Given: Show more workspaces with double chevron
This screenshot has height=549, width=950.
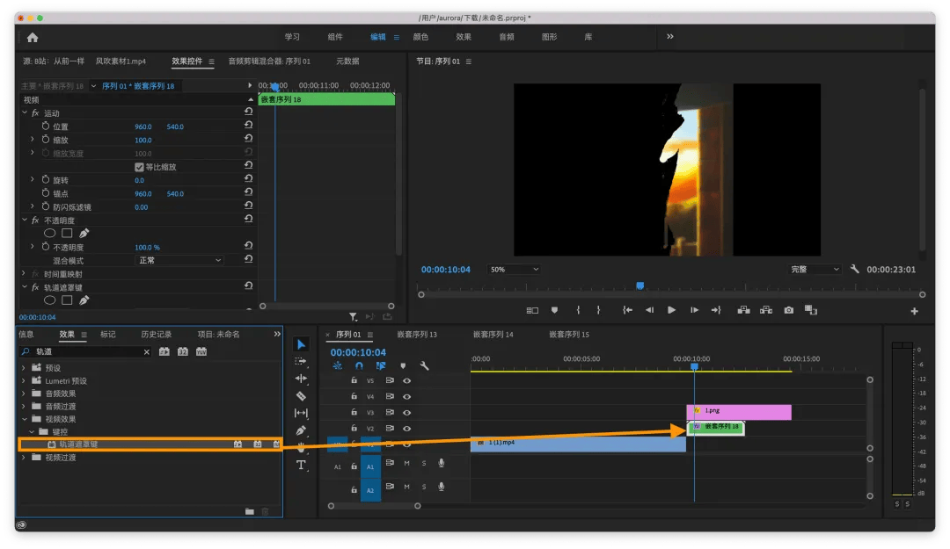Looking at the screenshot, I should (670, 36).
